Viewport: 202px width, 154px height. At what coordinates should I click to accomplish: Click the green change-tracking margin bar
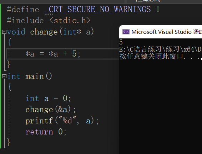pos(0,76)
